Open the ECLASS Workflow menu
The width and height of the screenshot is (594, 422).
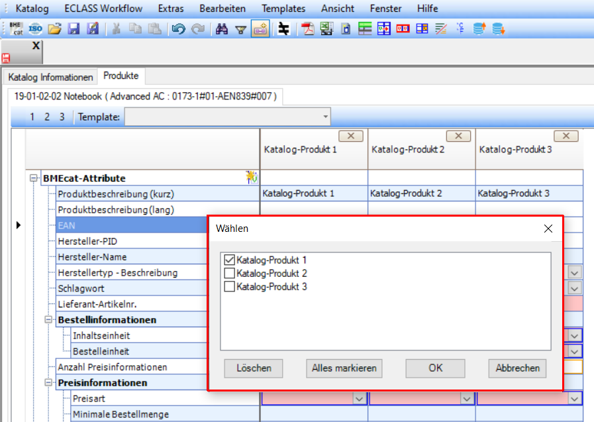[103, 9]
